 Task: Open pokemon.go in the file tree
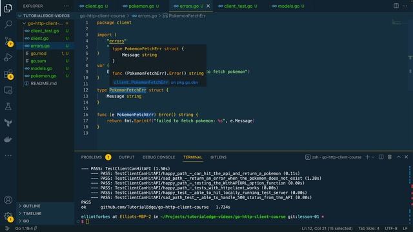[x=45, y=76]
